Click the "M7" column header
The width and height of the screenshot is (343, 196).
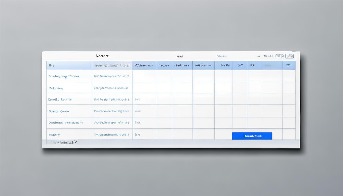240,65
